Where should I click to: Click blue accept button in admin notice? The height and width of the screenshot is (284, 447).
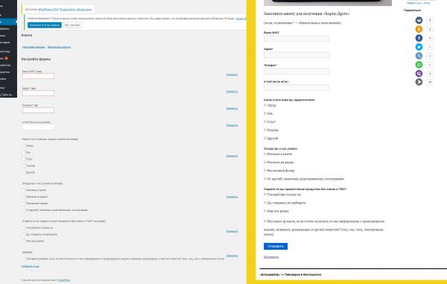click(x=45, y=25)
